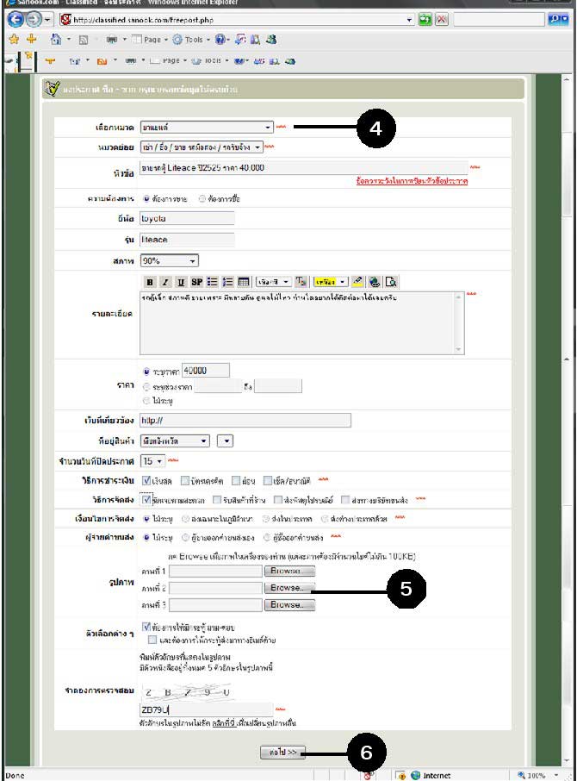Tick the รับสินค้าที่ร้าน delivery checkbox
577x781 pixels.
(x=217, y=500)
